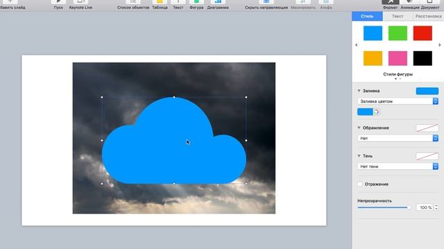This screenshot has width=444, height=249.
Task: Collapse the Обрамление section
Action: click(x=359, y=128)
